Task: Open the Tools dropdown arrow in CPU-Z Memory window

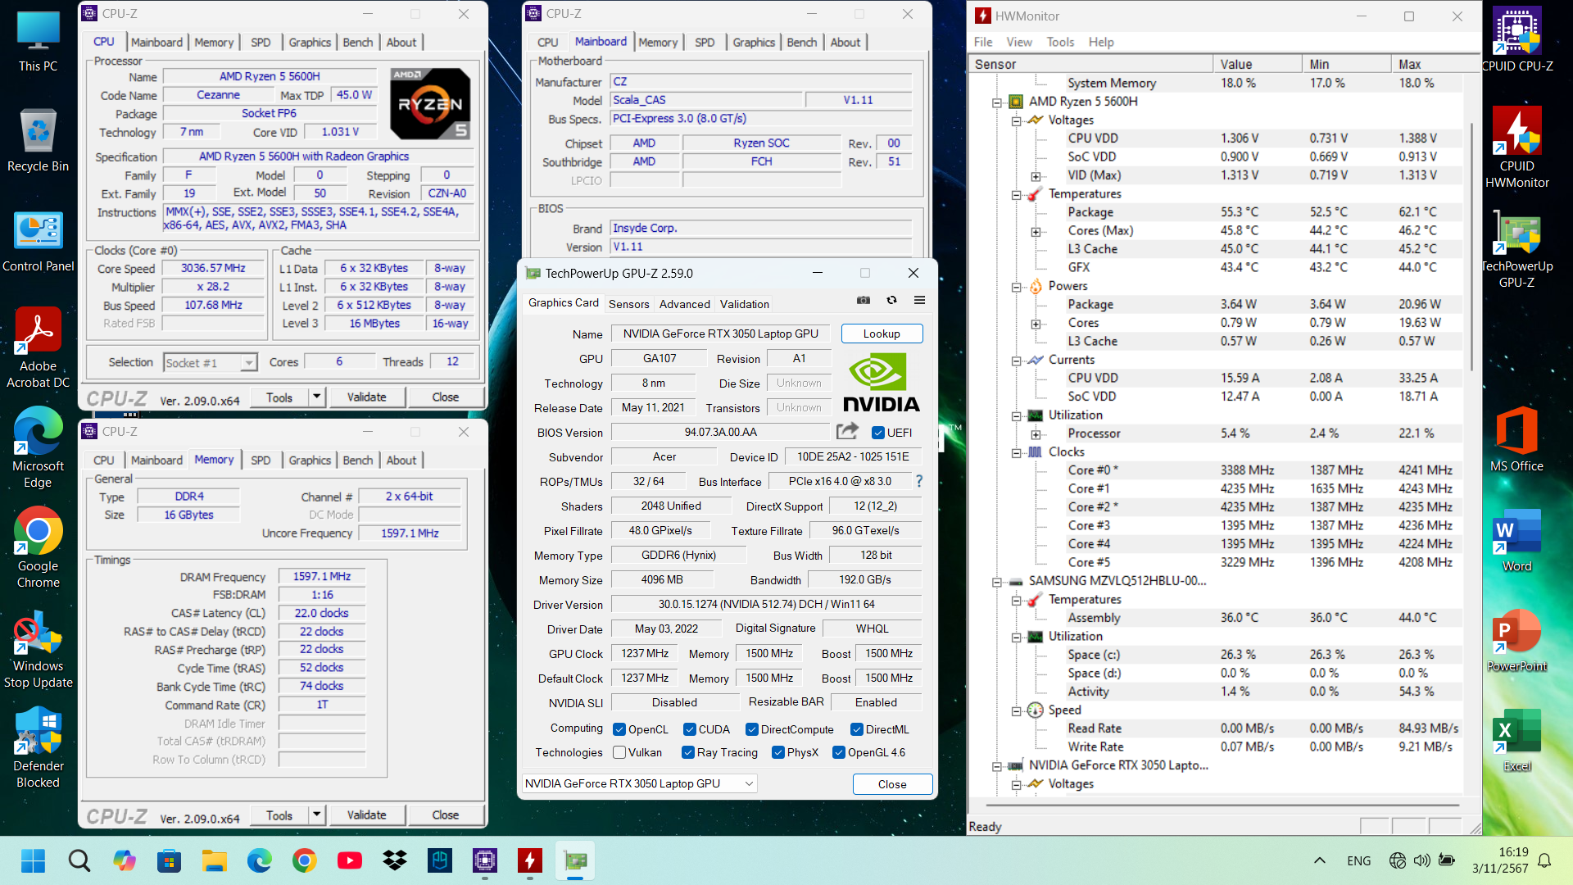Action: click(317, 815)
